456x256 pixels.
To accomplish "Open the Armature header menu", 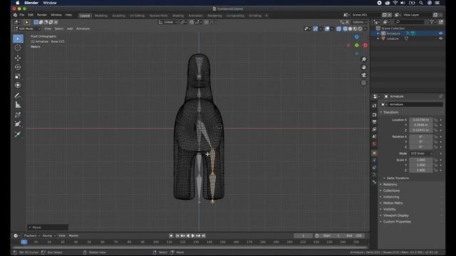I will point(83,28).
